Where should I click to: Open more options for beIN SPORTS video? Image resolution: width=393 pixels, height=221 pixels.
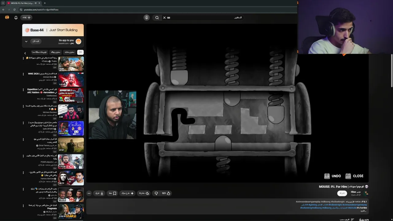[x=23, y=123]
